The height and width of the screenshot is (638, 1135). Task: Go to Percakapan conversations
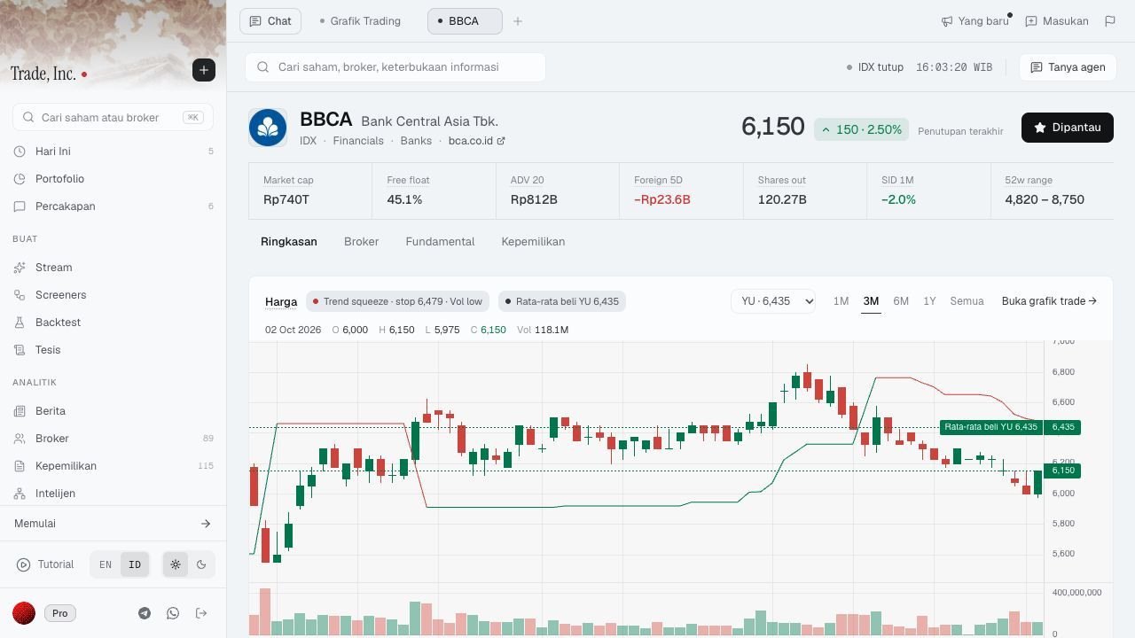(x=113, y=206)
